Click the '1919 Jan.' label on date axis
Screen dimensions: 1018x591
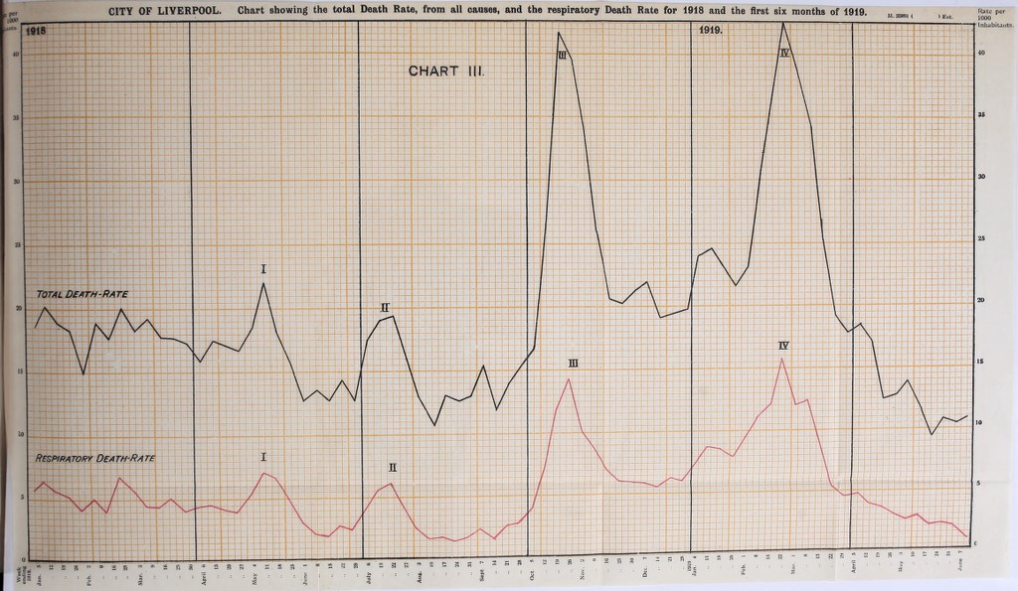pyautogui.click(x=693, y=569)
